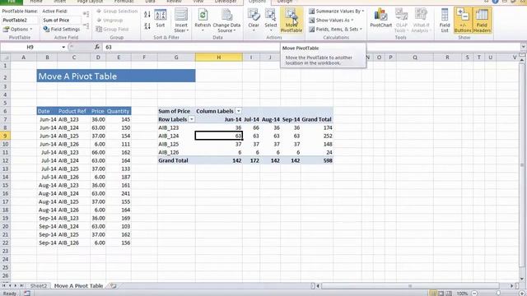Image resolution: width=527 pixels, height=296 pixels.
Task: Open Field Settings for the active field
Action: pos(62,30)
